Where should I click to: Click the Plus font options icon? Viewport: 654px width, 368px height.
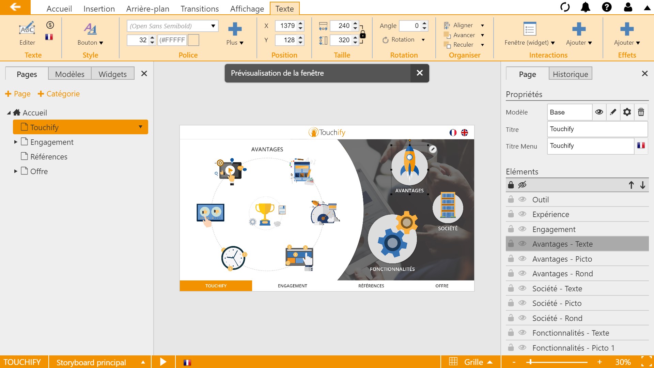pyautogui.click(x=235, y=29)
